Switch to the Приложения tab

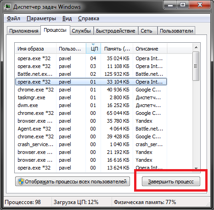[x=24, y=31]
